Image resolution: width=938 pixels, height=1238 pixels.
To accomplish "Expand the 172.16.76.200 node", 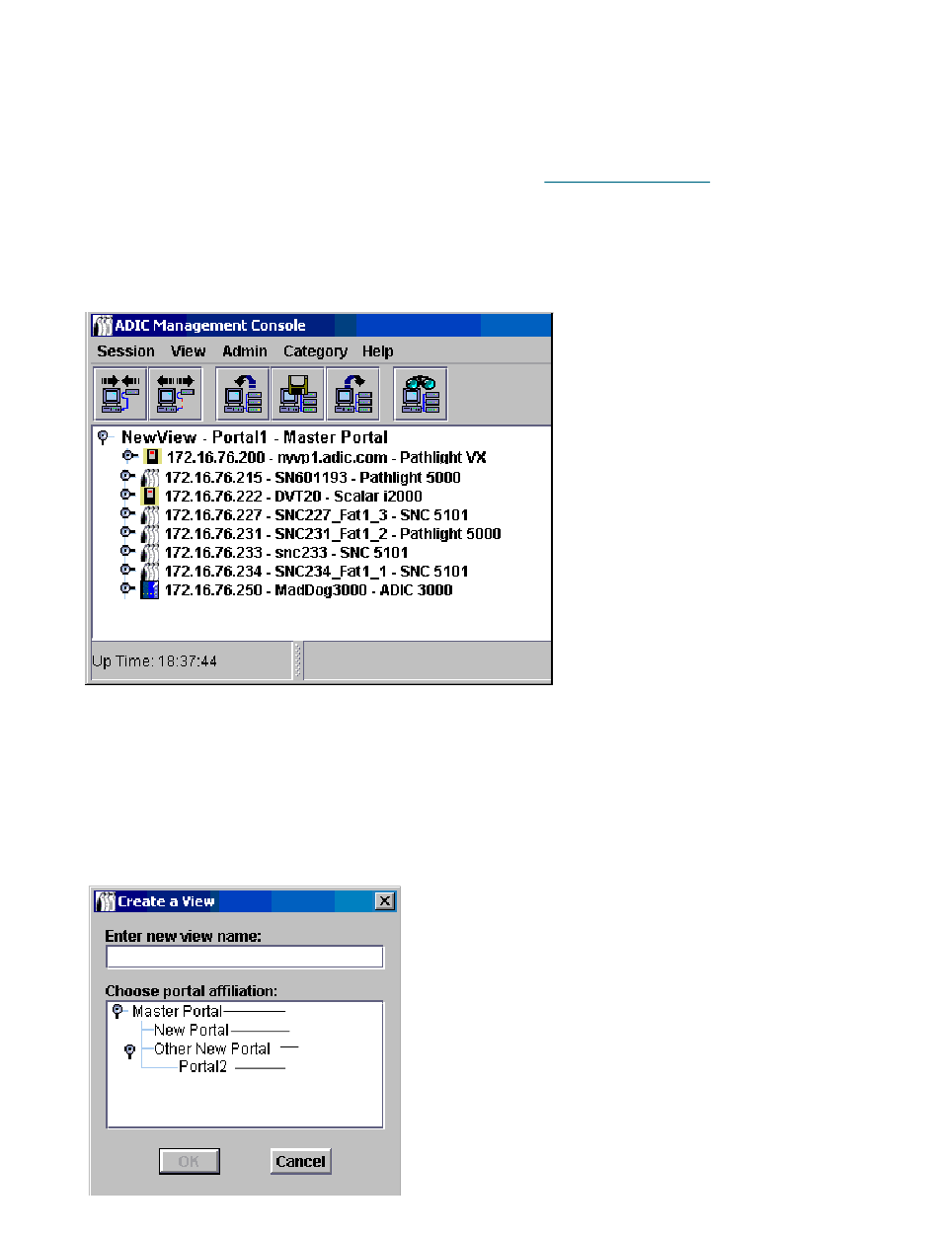I will point(128,456).
